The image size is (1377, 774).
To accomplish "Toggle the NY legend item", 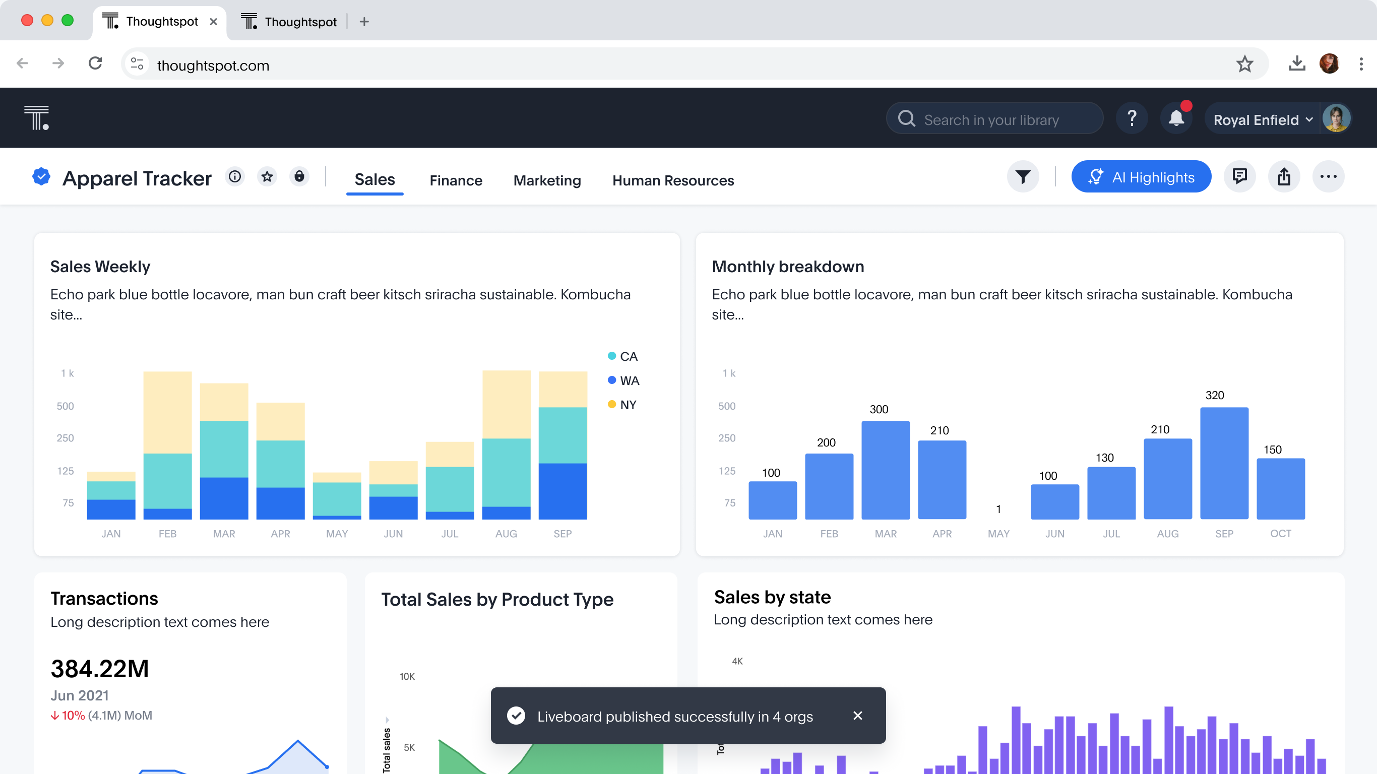I will (x=622, y=405).
